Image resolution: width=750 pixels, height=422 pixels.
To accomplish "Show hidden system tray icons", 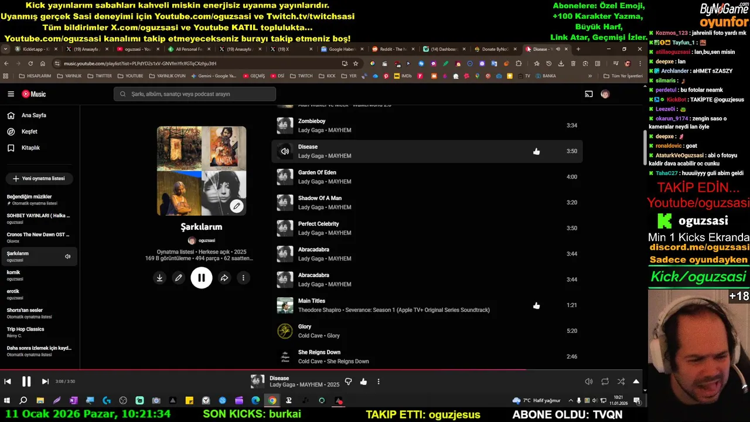I will pos(571,401).
